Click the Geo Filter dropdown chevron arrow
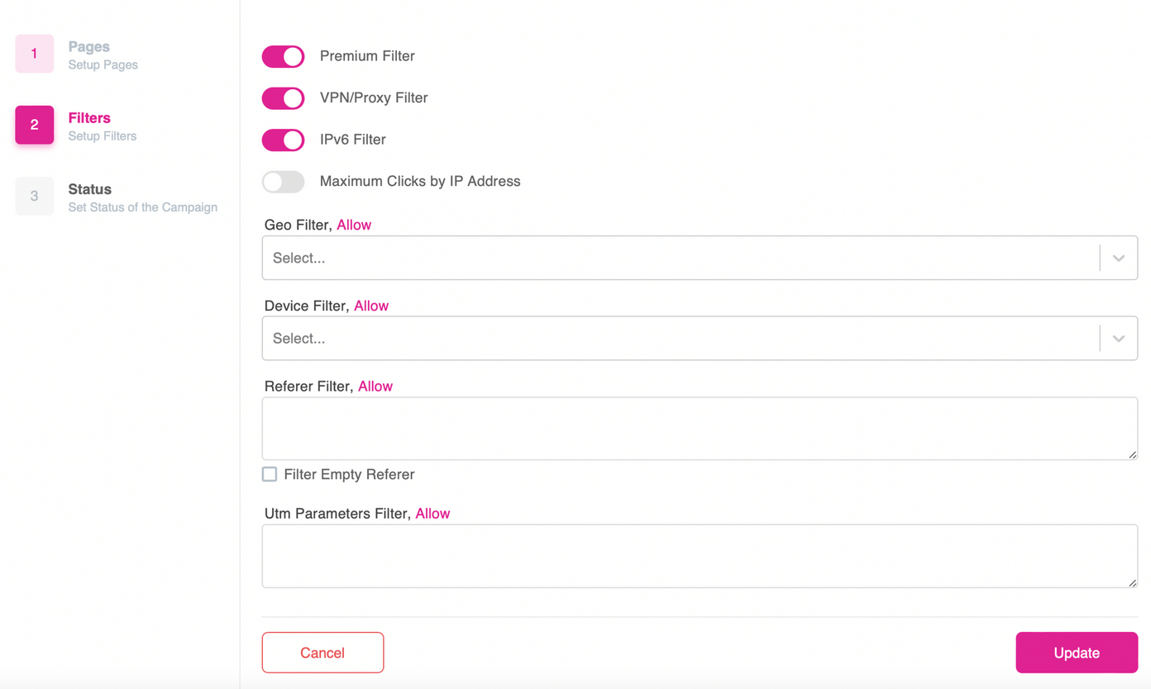The width and height of the screenshot is (1151, 689). point(1119,258)
